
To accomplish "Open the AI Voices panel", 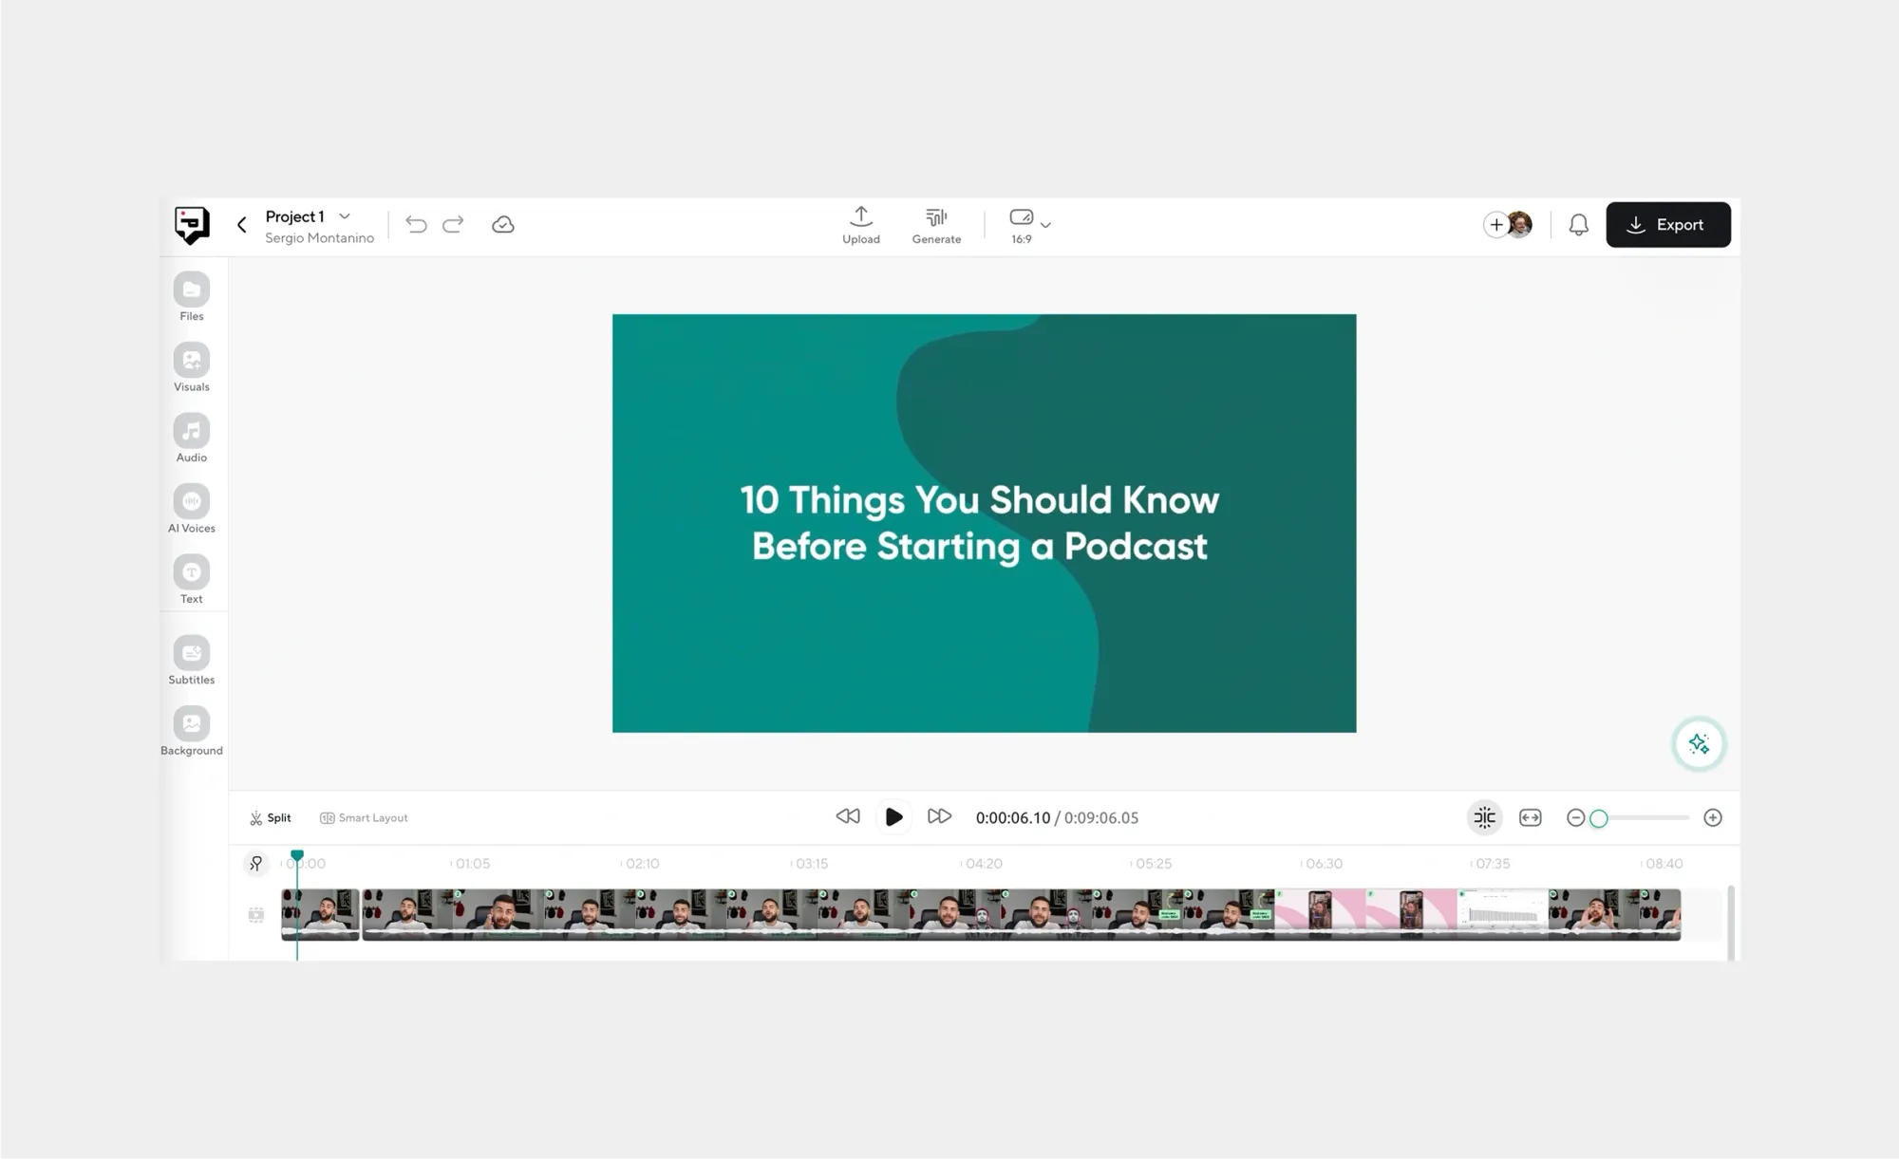I will point(192,502).
